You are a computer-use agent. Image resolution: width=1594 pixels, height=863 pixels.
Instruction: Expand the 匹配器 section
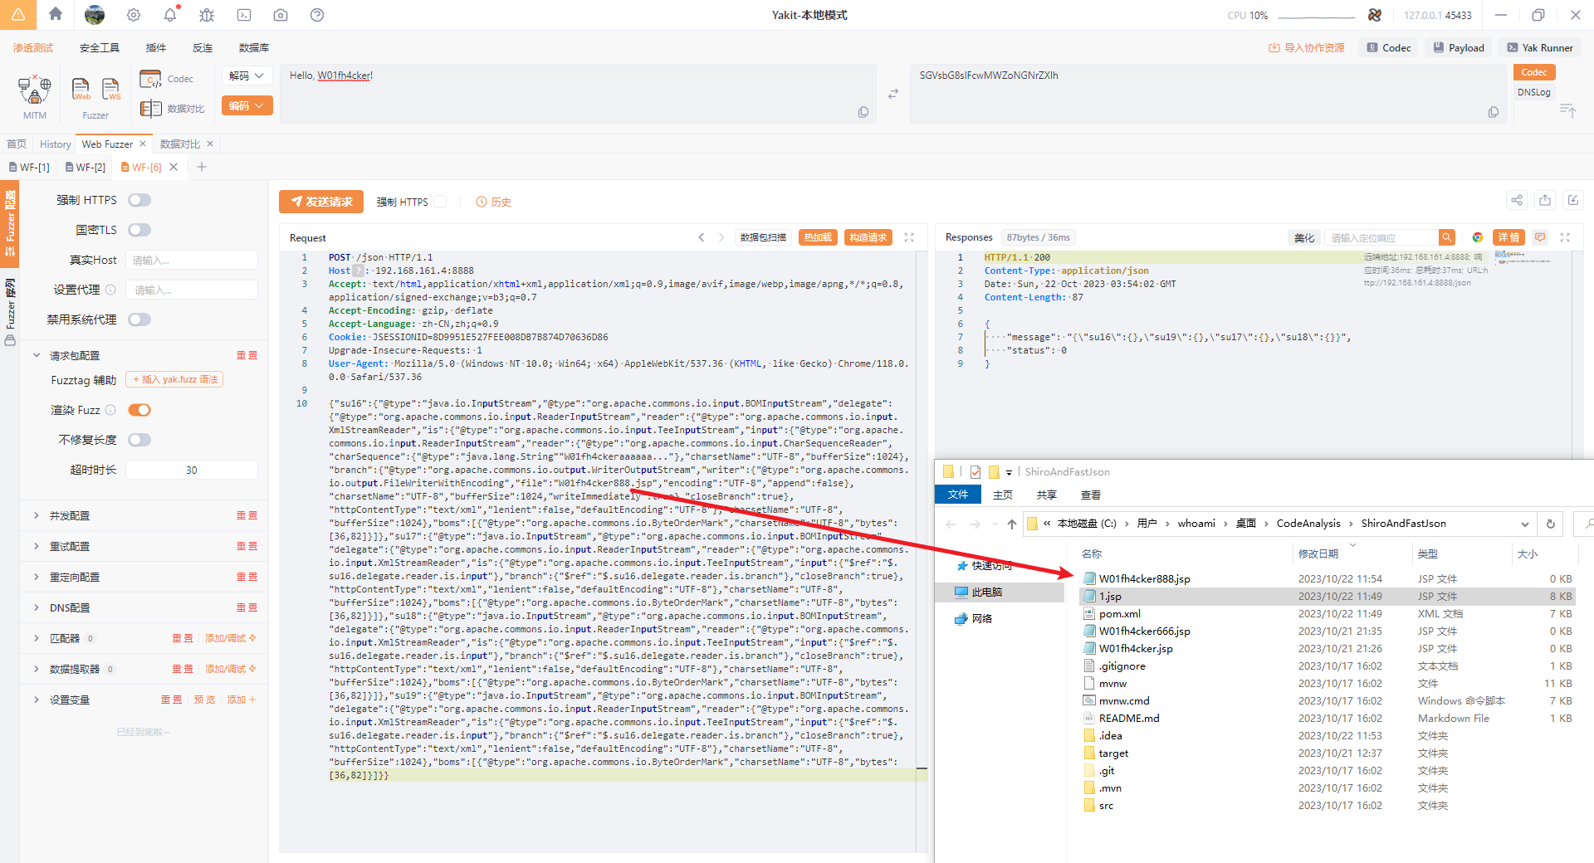[37, 638]
